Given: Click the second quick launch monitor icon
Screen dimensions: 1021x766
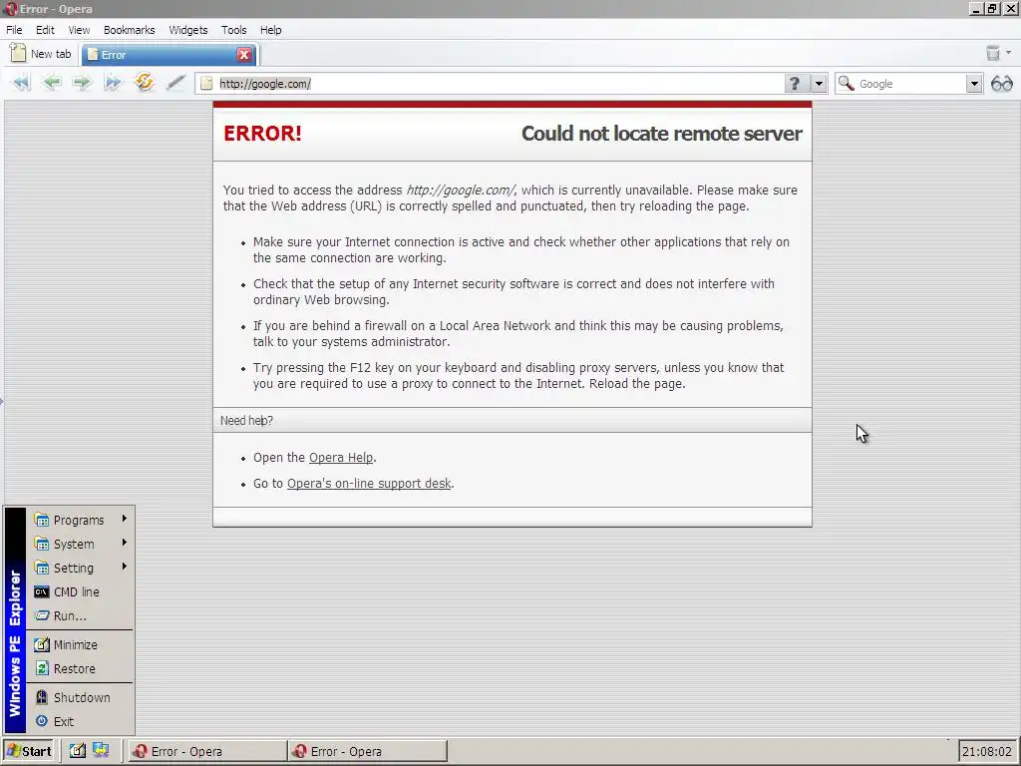Looking at the screenshot, I should pos(101,750).
